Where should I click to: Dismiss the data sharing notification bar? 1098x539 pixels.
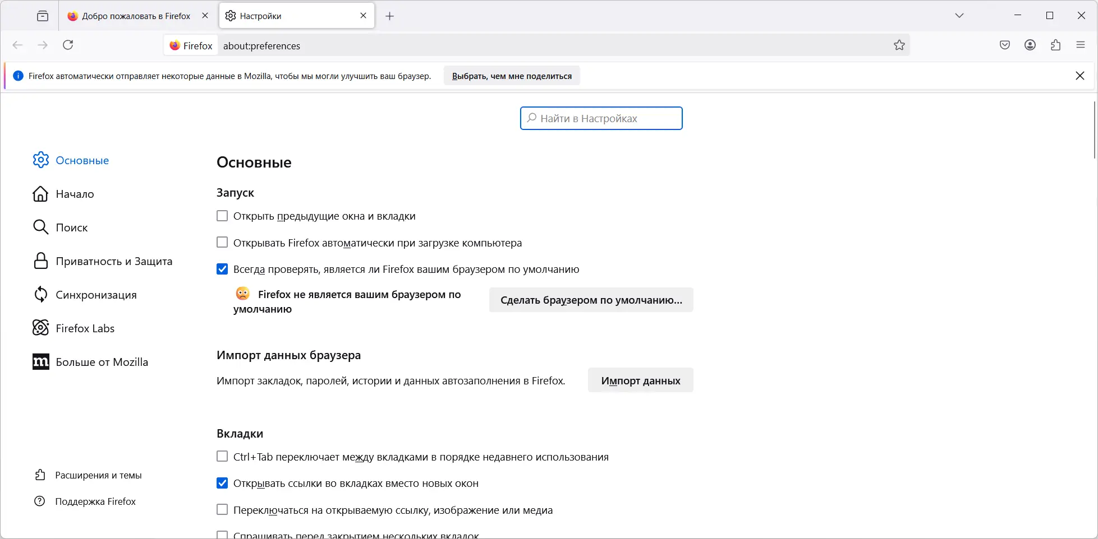click(1080, 76)
